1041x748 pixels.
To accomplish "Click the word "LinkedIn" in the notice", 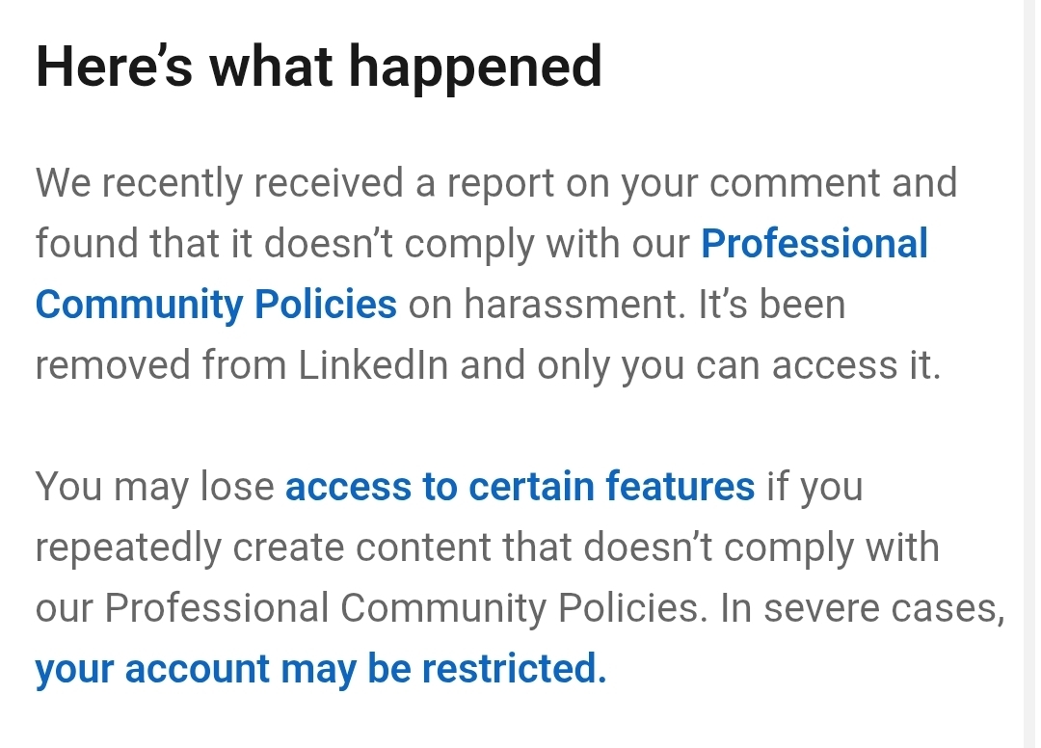I will click(x=373, y=365).
